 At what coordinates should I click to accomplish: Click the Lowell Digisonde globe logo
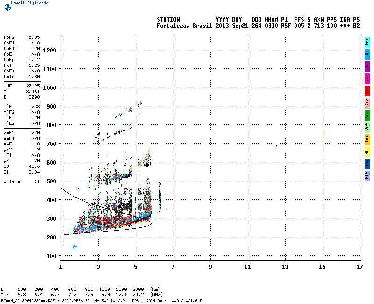(7, 7)
